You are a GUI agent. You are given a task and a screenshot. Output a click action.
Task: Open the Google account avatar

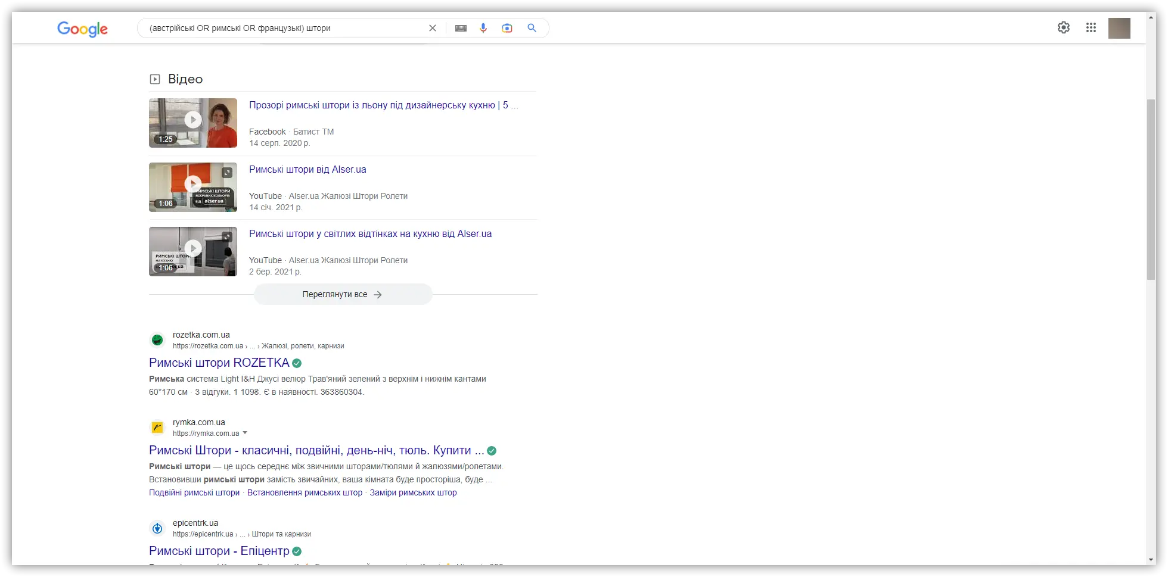point(1119,28)
